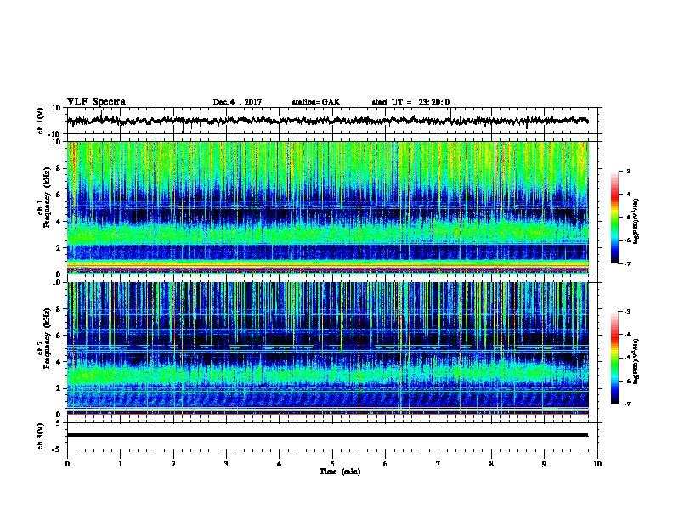Click the "4" kHz tick of ch.1 spectrogram
The height and width of the screenshot is (520, 673).
coord(59,222)
